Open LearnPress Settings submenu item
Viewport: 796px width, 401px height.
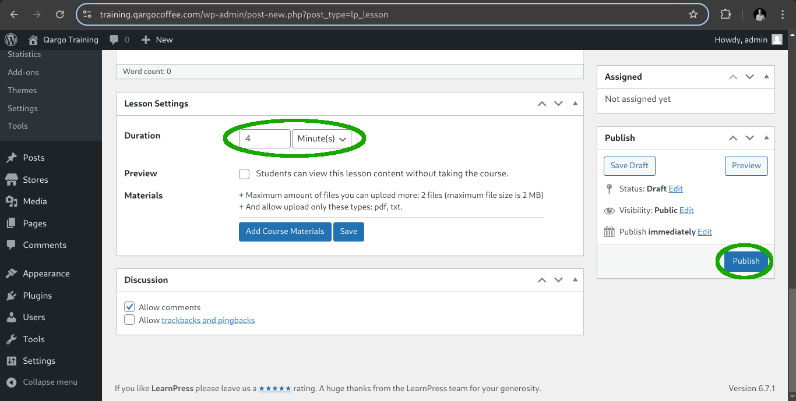click(23, 108)
